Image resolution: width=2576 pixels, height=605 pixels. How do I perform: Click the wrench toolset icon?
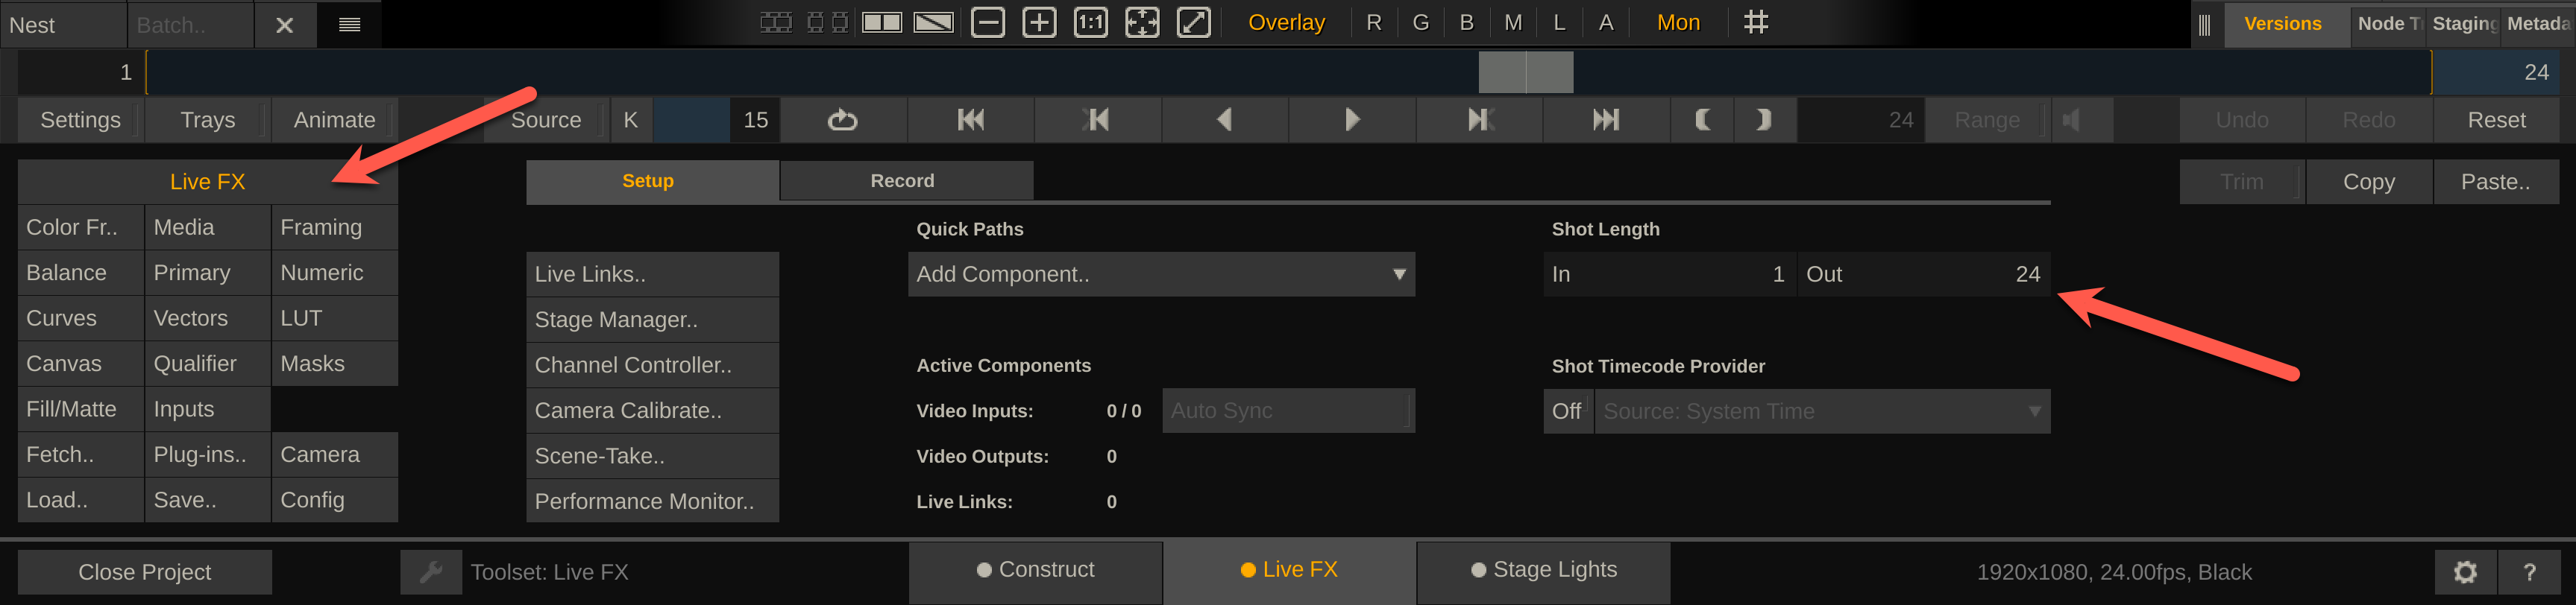[431, 572]
